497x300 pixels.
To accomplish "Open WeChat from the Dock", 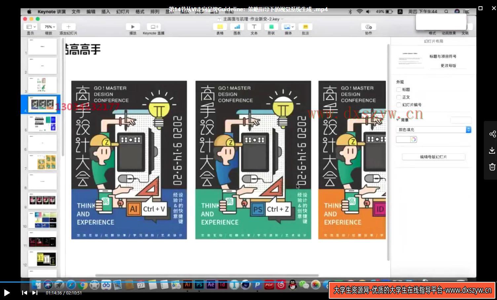I will click(x=304, y=285).
